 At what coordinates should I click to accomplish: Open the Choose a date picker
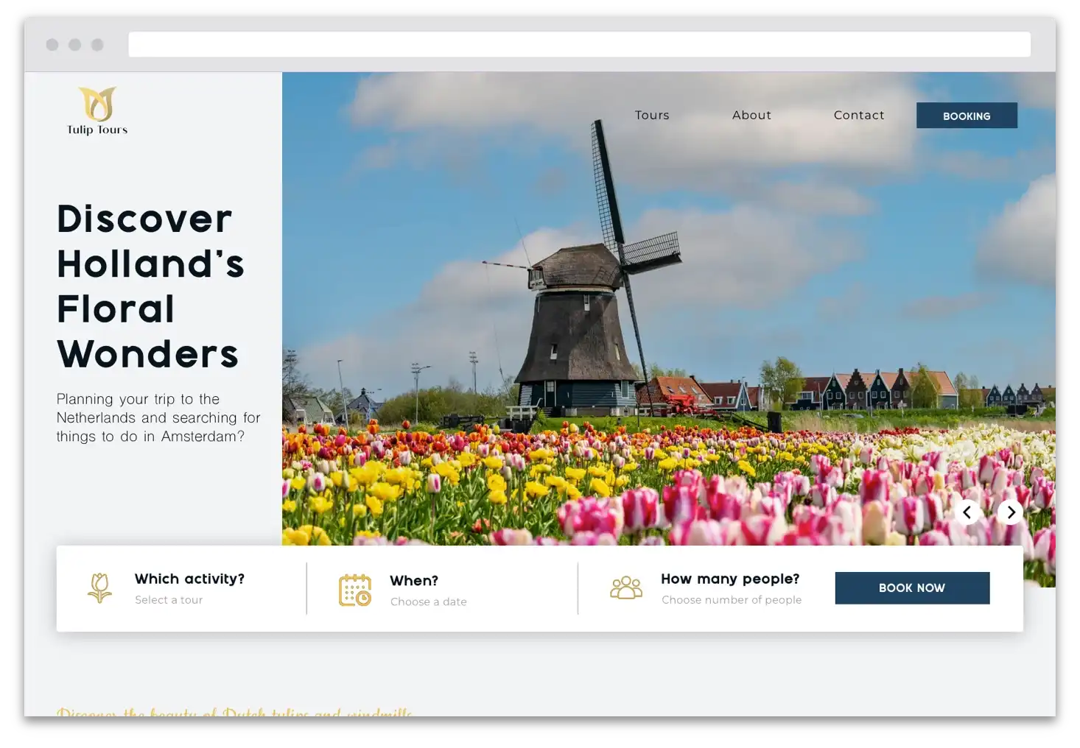click(428, 601)
